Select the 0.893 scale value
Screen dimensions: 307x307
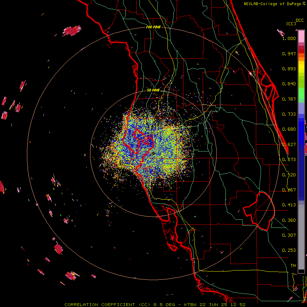[x=289, y=69]
